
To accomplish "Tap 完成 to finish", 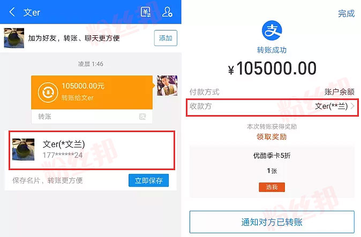I will click(346, 13).
